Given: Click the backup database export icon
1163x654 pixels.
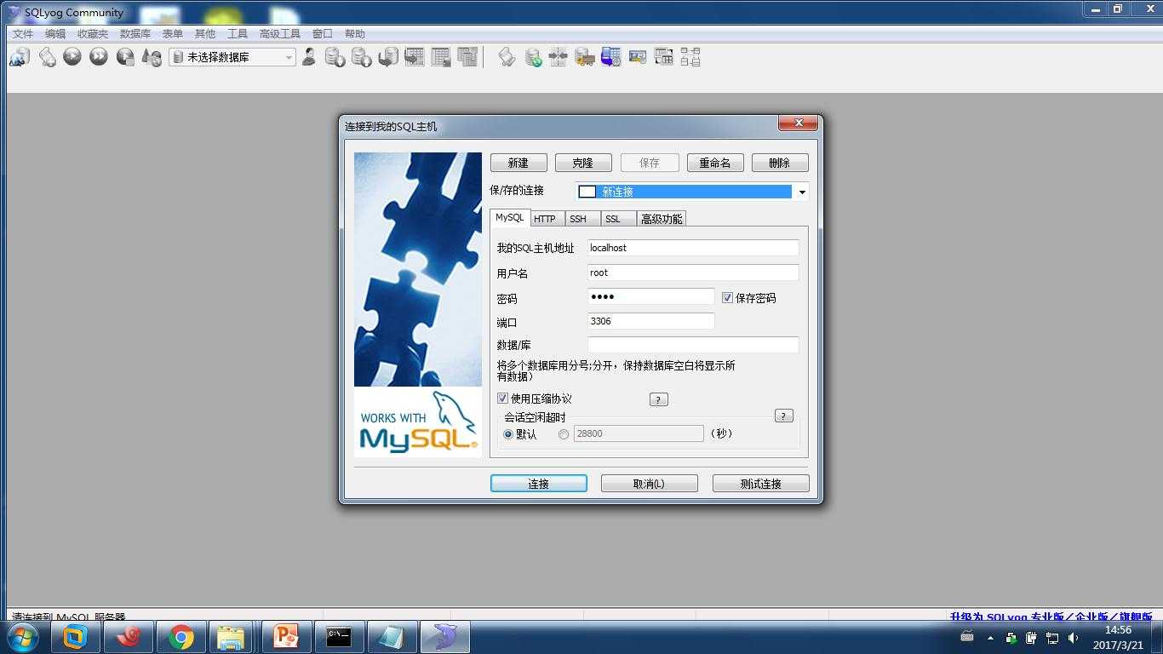Looking at the screenshot, I should [362, 57].
